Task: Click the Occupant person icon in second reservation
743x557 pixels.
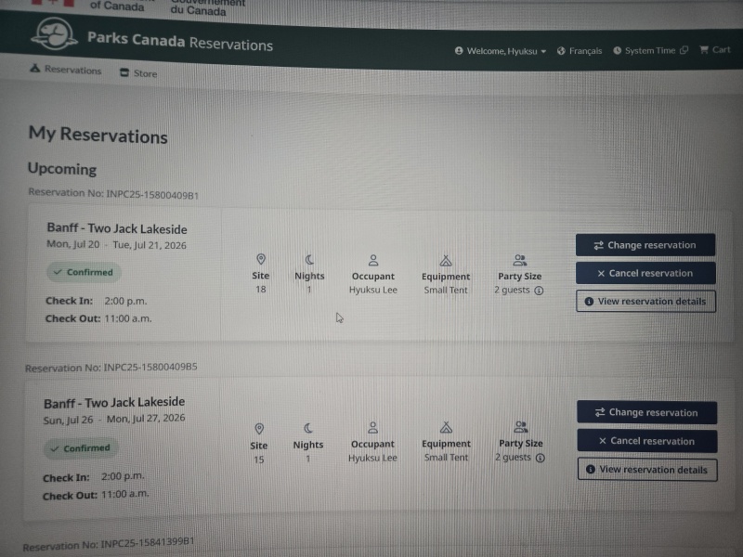Action: 373,428
